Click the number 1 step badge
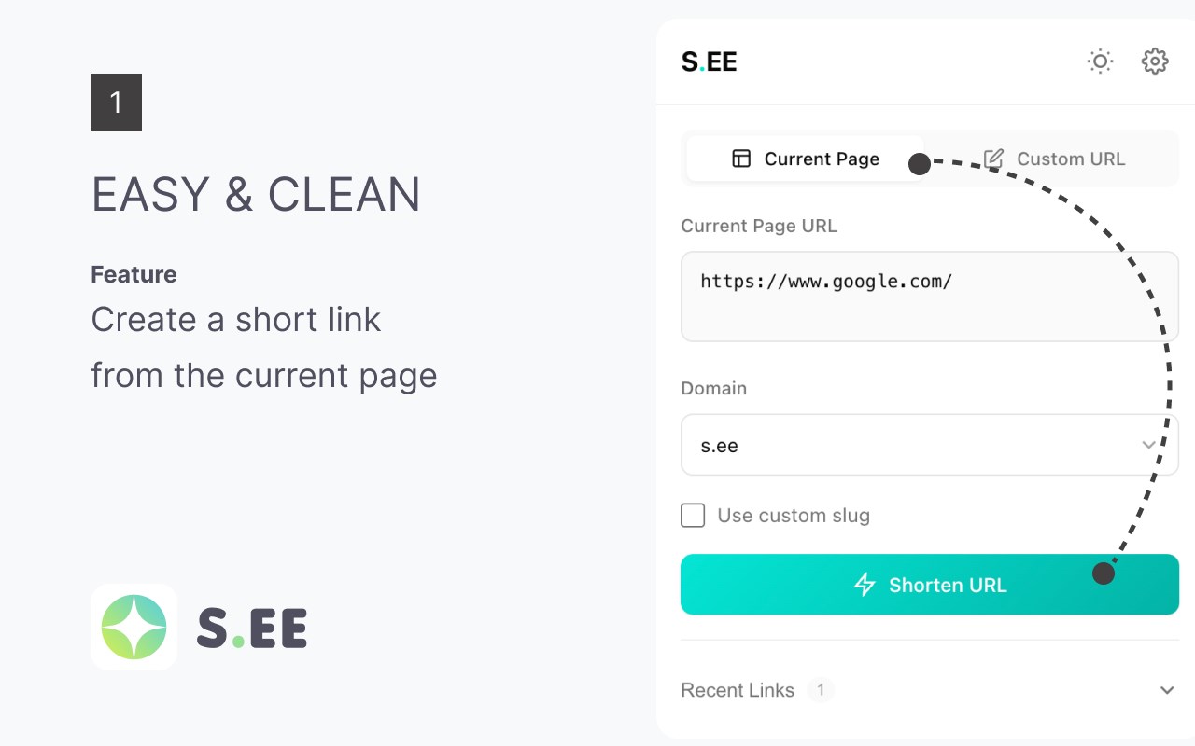Image resolution: width=1195 pixels, height=746 pixels. click(x=116, y=103)
